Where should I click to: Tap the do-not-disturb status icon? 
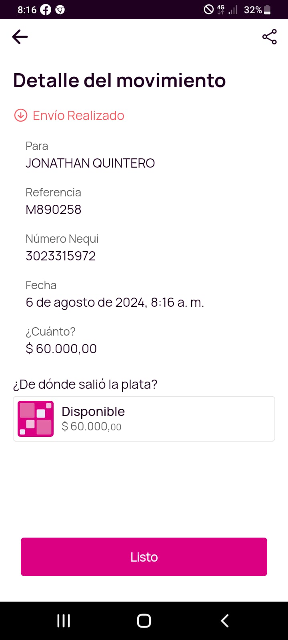click(209, 10)
